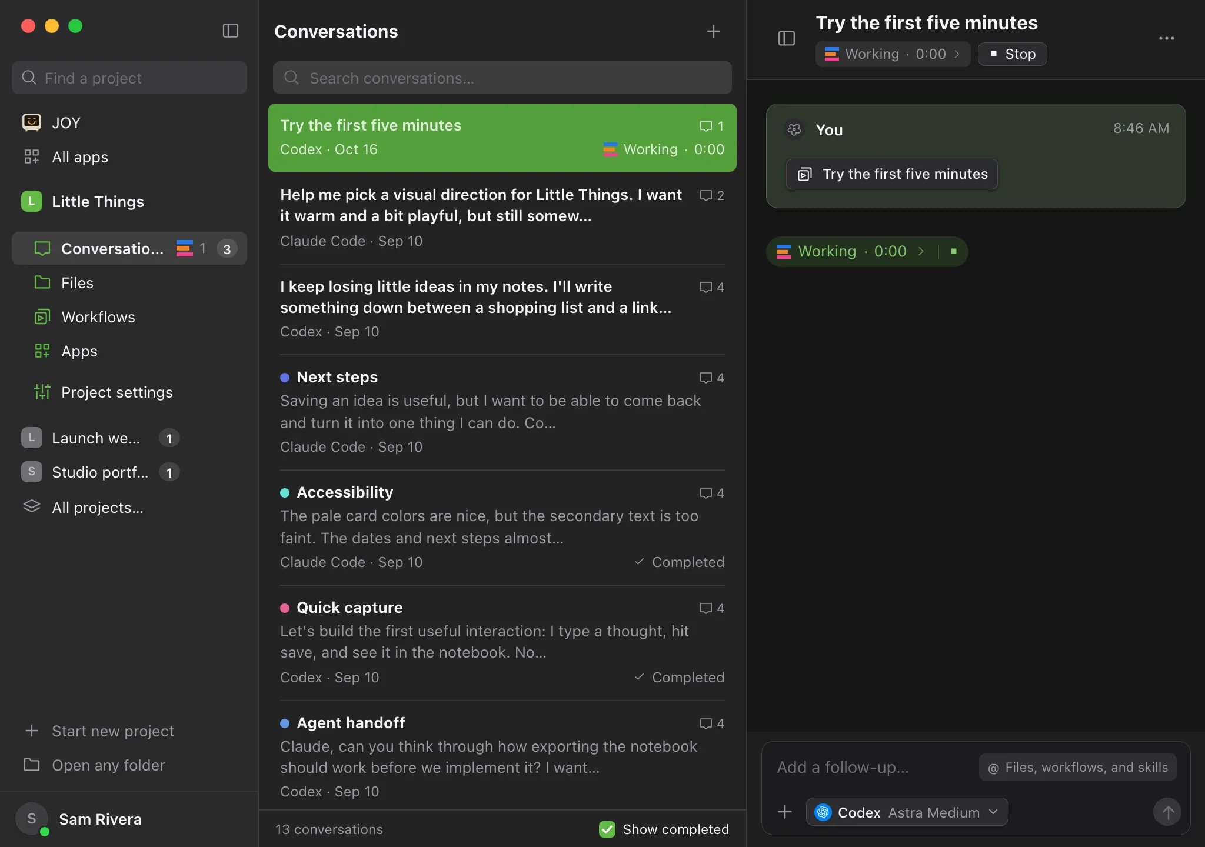Toggle the Show completed checkbox
The image size is (1205, 847).
coord(607,829)
